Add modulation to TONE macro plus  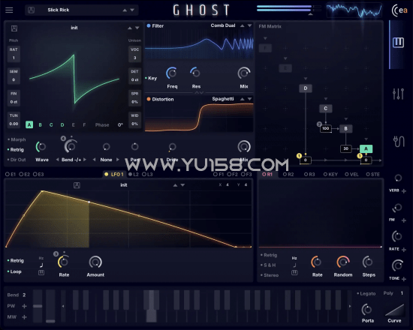(404, 279)
